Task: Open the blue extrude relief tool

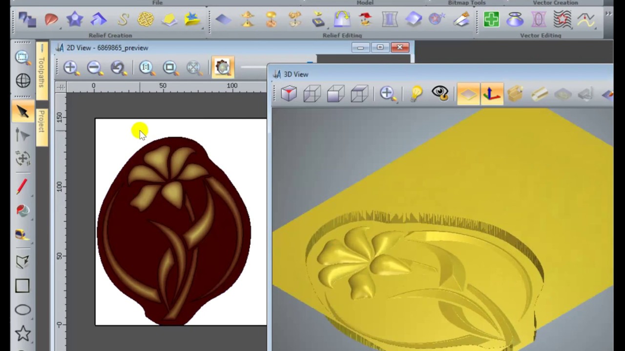Action: click(x=99, y=19)
